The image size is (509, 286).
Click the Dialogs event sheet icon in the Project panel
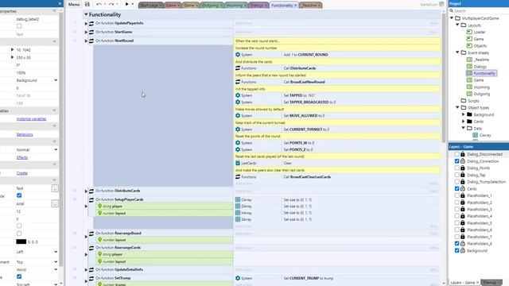pos(469,67)
